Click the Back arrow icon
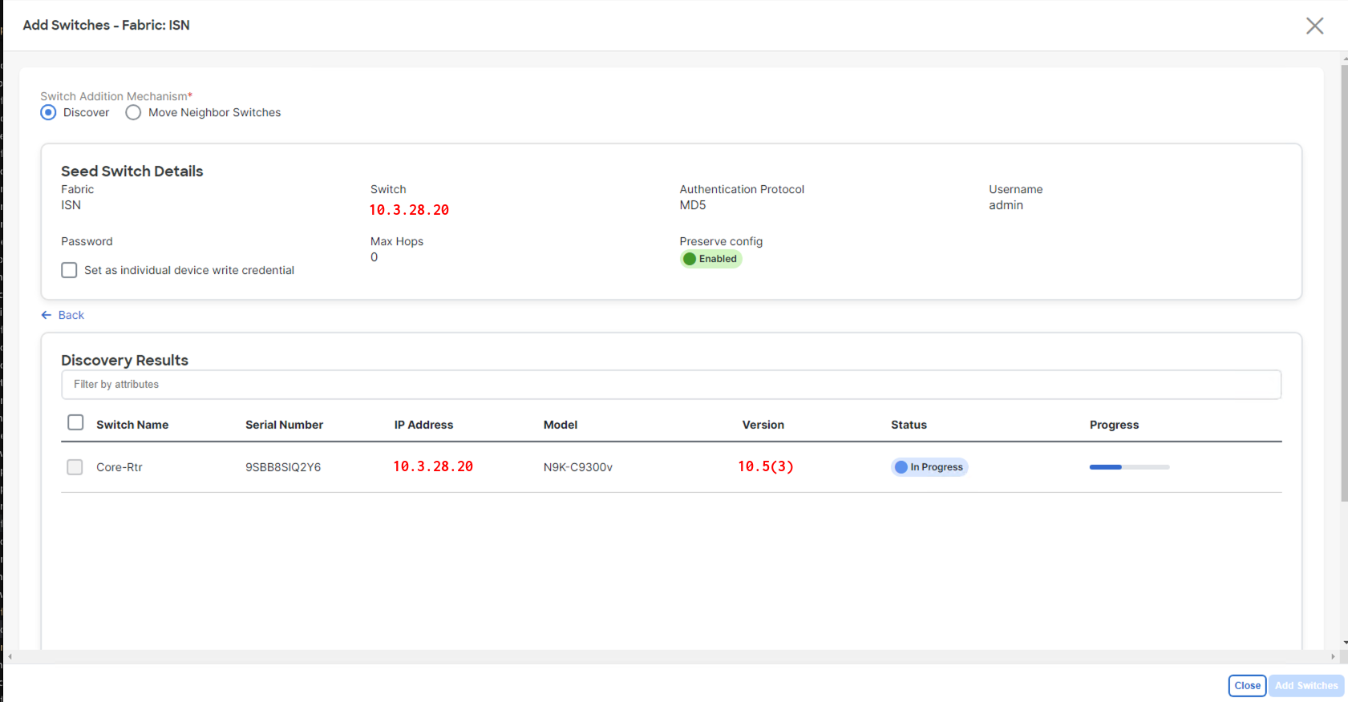 click(47, 315)
